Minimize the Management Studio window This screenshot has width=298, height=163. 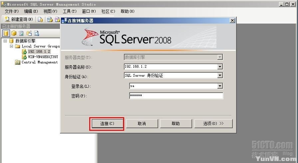pos(281,4)
